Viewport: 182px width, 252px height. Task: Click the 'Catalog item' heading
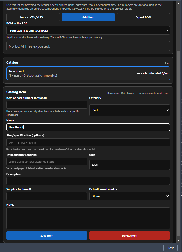(16, 92)
